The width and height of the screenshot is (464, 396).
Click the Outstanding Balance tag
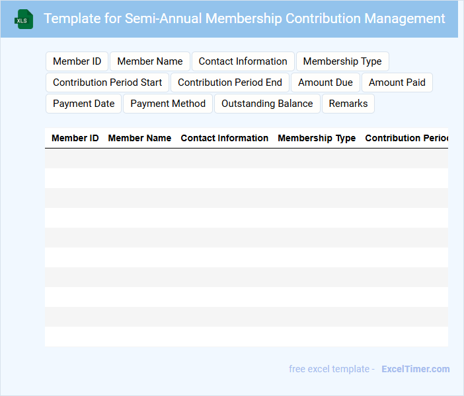tap(267, 104)
